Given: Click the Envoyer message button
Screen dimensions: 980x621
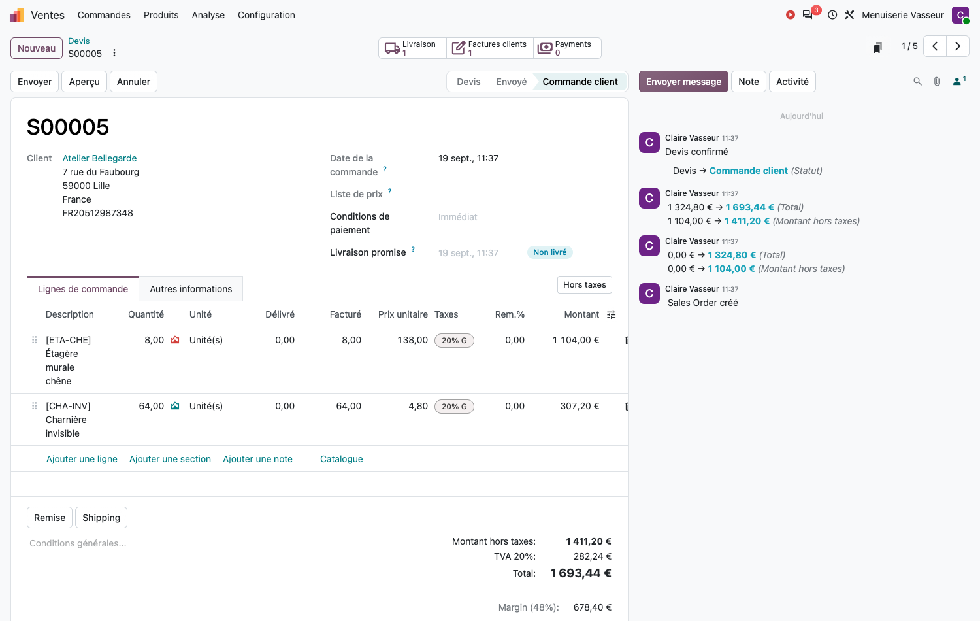Looking at the screenshot, I should [683, 82].
